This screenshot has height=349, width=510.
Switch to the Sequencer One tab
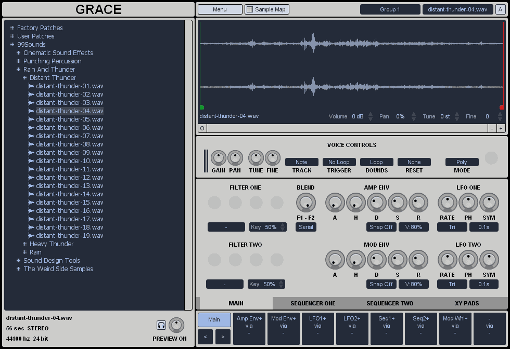point(313,303)
